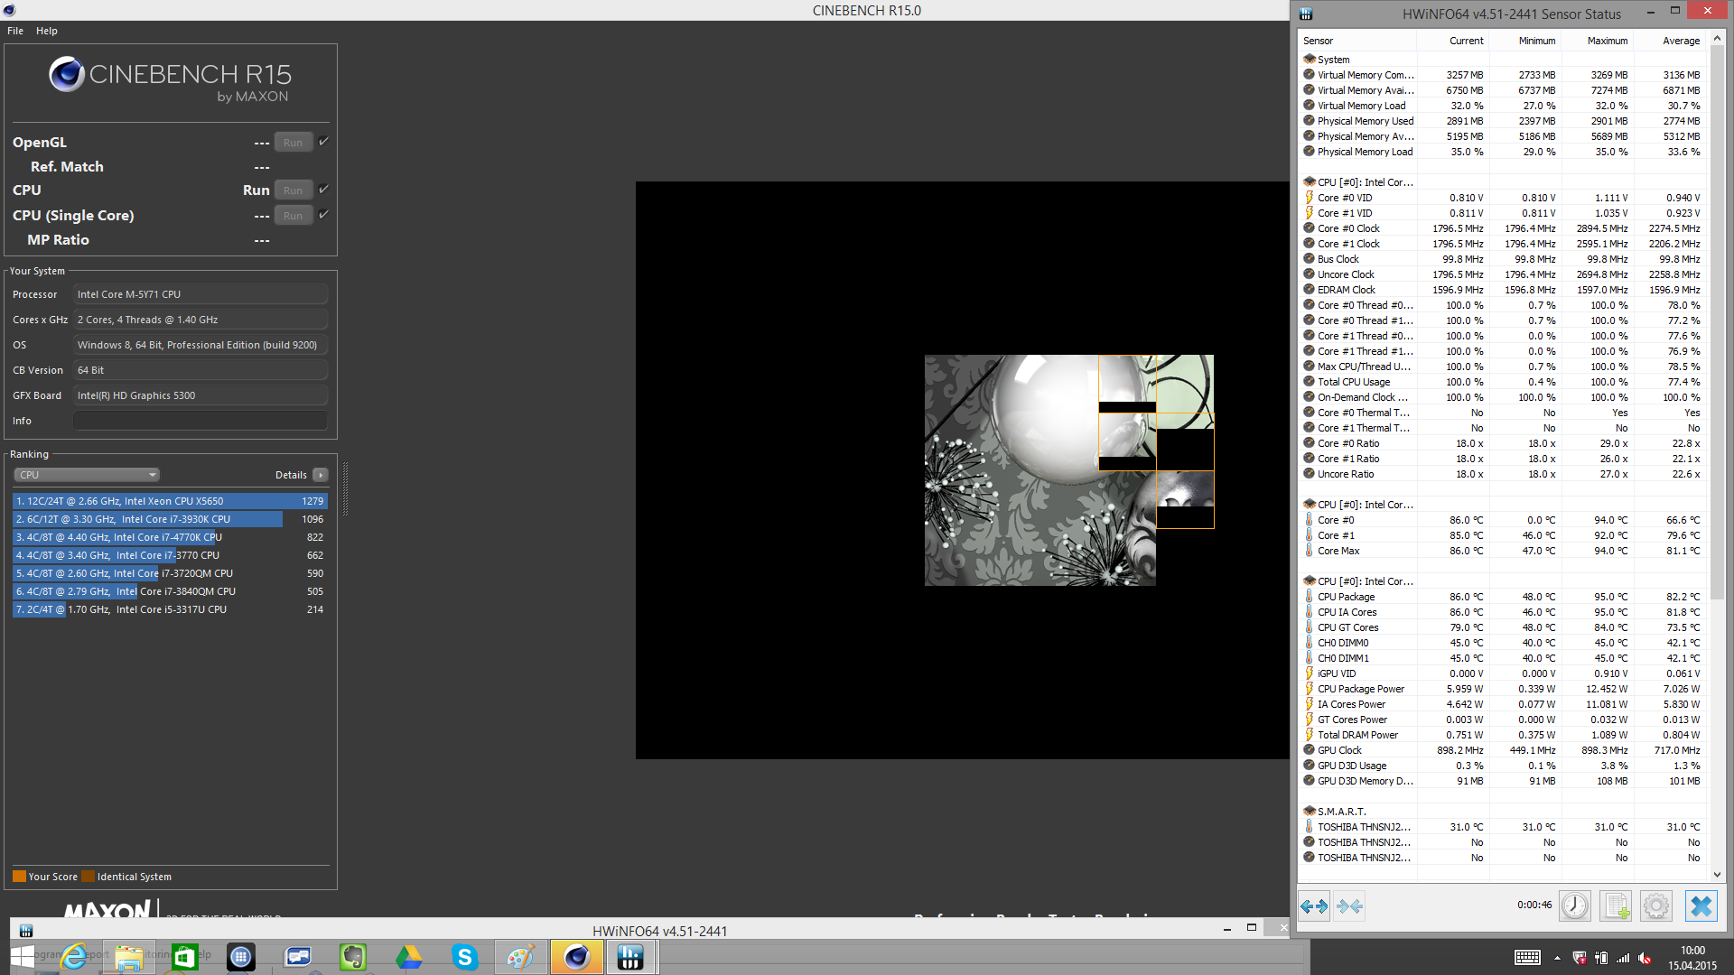Viewport: 1734px width, 975px height.
Task: Click the Average column header
Action: 1669,41
